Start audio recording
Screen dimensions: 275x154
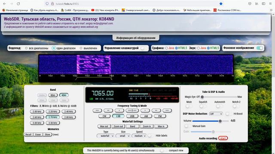pyautogui.click(x=223, y=138)
